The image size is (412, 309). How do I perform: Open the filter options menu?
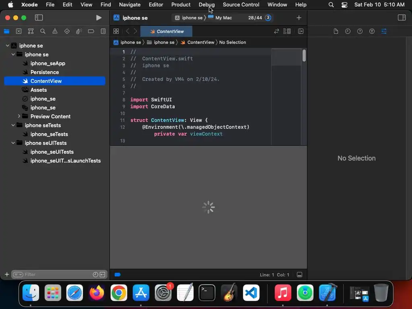18,274
